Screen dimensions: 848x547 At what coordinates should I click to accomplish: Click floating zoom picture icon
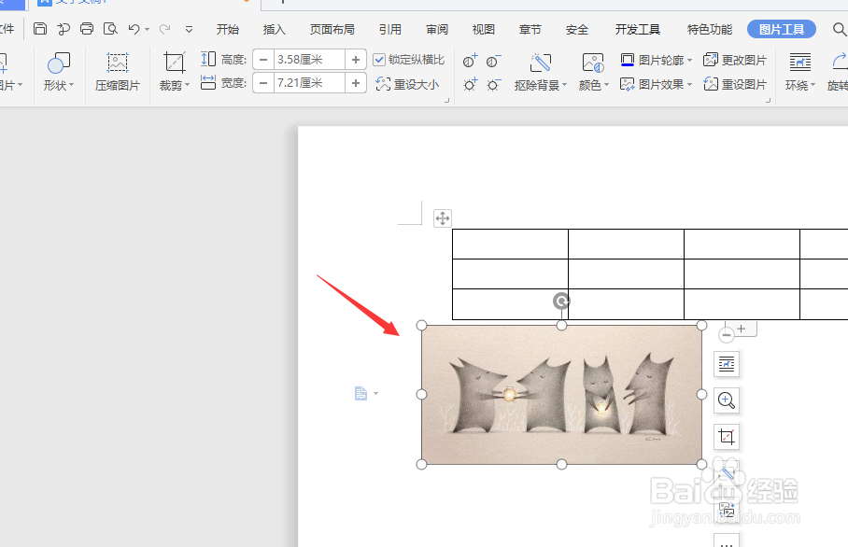click(727, 400)
